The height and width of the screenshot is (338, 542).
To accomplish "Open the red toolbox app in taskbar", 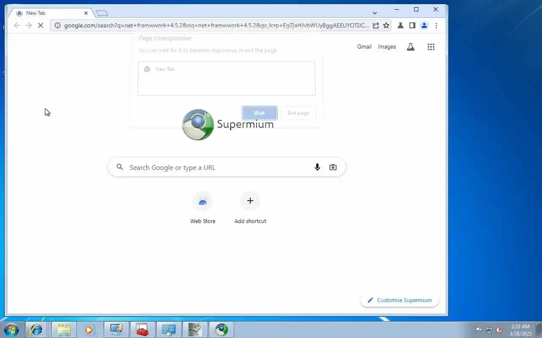I will click(x=142, y=330).
